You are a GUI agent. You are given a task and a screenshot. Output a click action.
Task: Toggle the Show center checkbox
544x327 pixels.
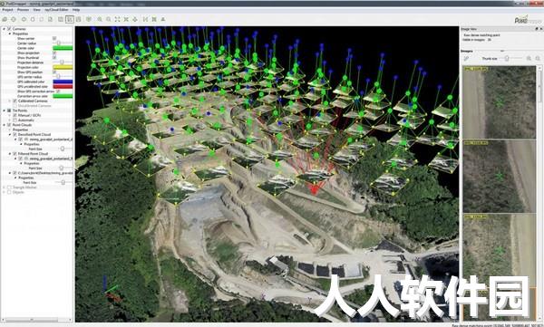(54, 38)
